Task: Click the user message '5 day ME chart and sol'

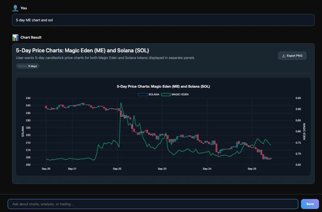Action: (163, 20)
